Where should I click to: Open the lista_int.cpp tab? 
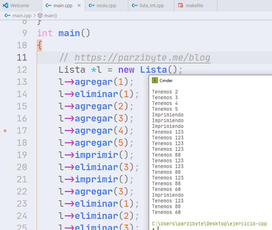tap(151, 6)
